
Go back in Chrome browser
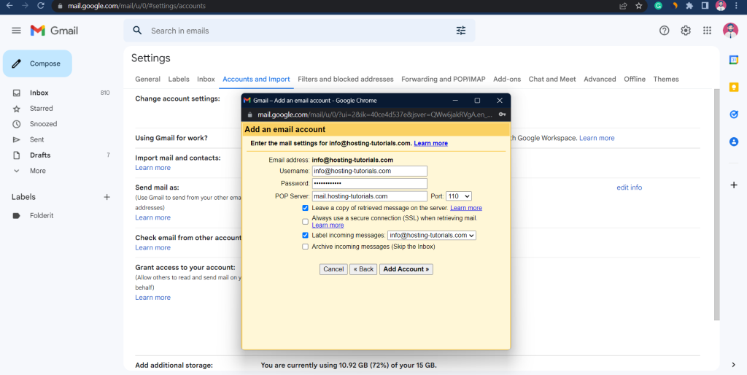click(9, 6)
